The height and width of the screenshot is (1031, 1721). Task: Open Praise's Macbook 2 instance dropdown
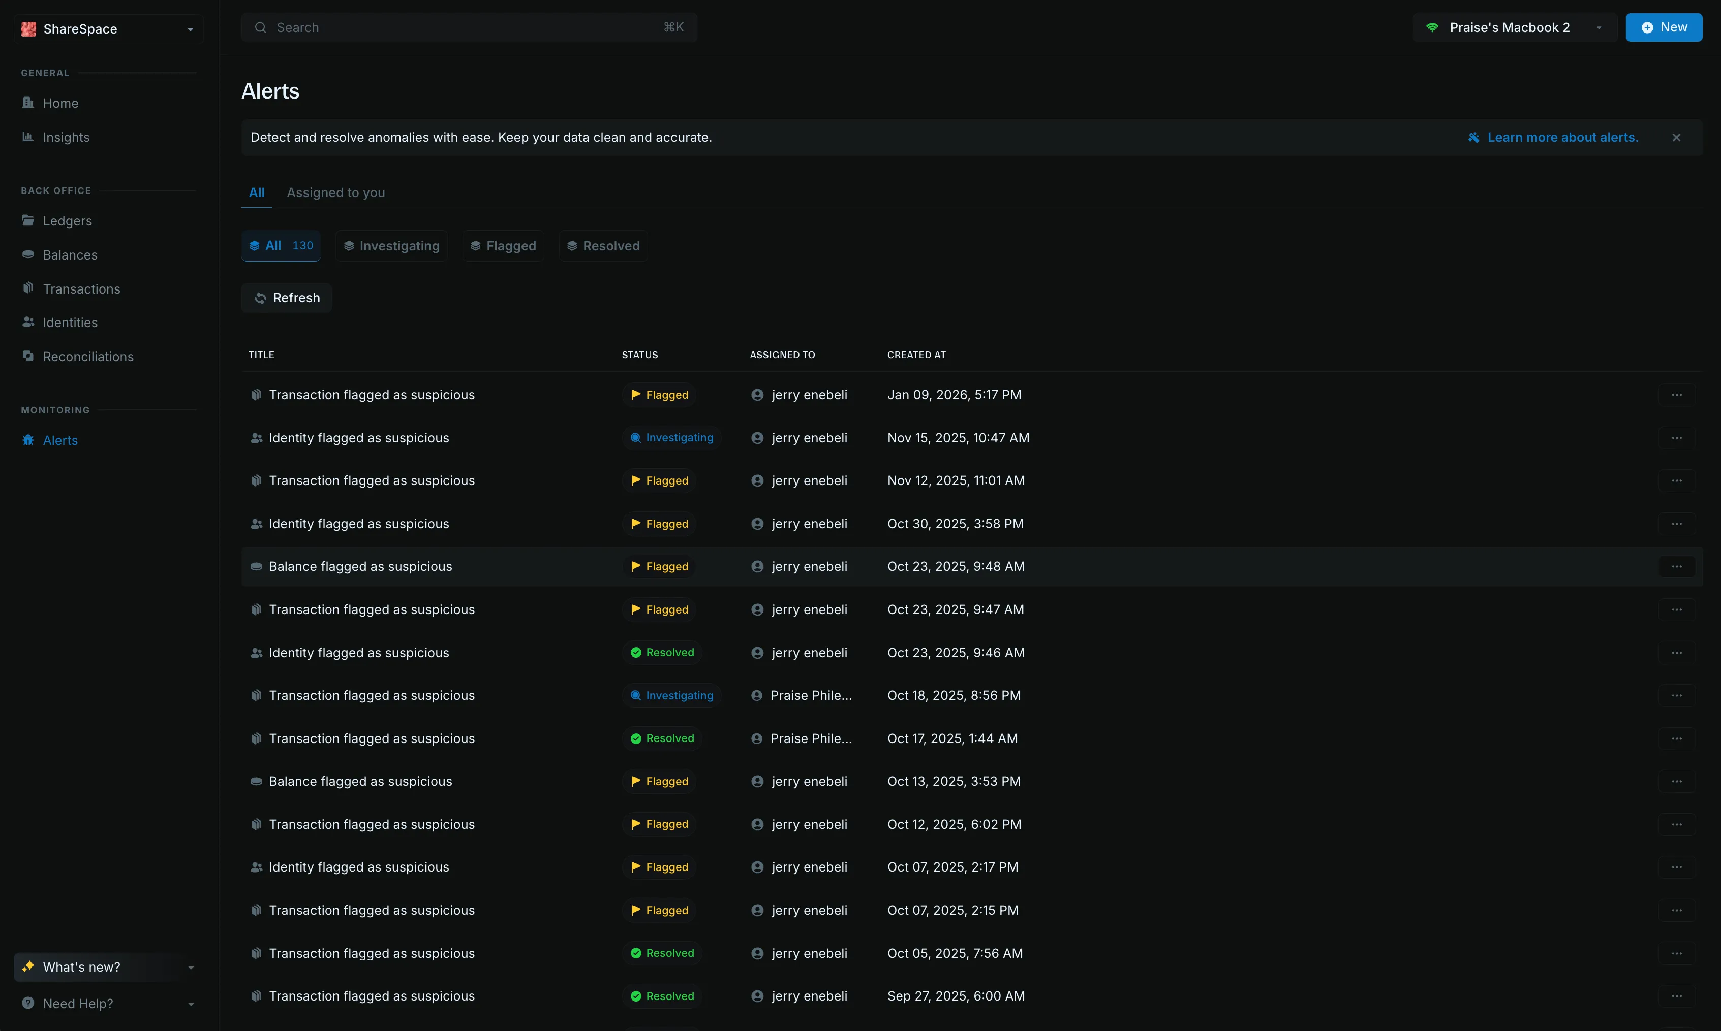tap(1515, 28)
